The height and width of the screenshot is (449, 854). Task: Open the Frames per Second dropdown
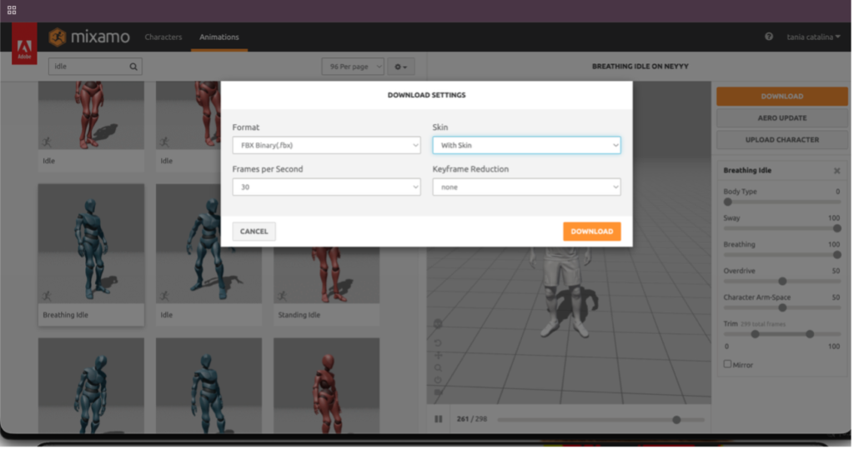tap(326, 187)
